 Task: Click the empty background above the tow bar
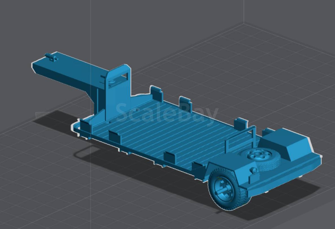[53, 26]
